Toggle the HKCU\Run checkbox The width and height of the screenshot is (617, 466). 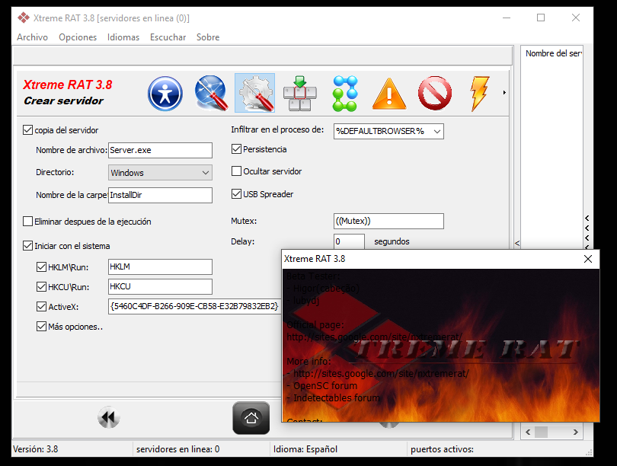click(x=41, y=286)
